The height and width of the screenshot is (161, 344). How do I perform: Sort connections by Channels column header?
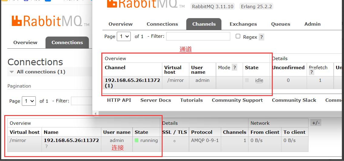234,132
